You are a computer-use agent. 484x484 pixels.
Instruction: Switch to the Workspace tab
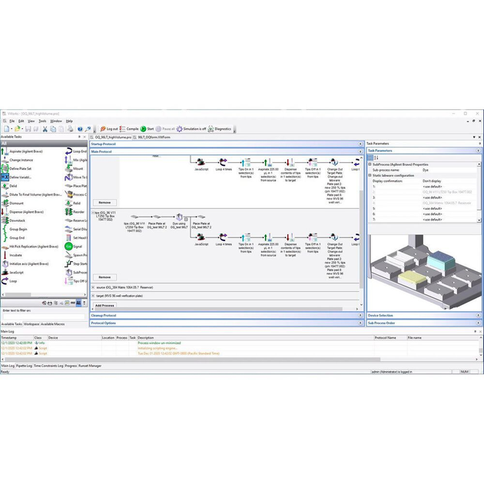31,324
